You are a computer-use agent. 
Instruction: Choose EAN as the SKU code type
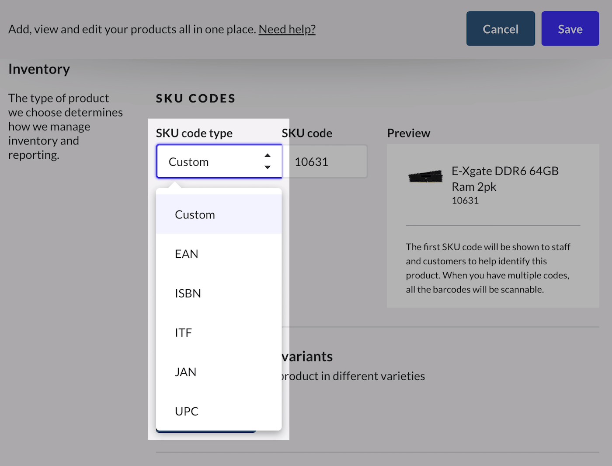187,253
